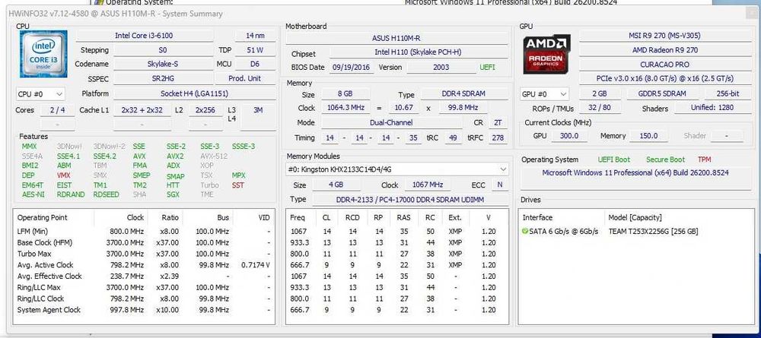Click the DDR4-2133 / PC4-17000 module type field

coord(409,200)
